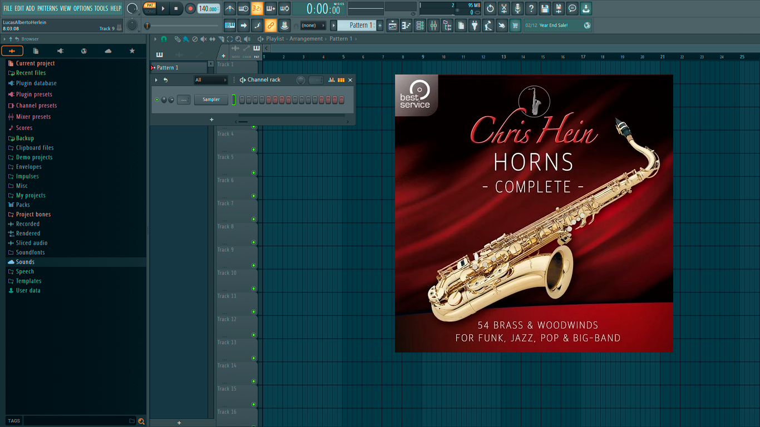The width and height of the screenshot is (760, 427).
Task: Toggle auto-scrolling arrow icon
Action: [244, 25]
